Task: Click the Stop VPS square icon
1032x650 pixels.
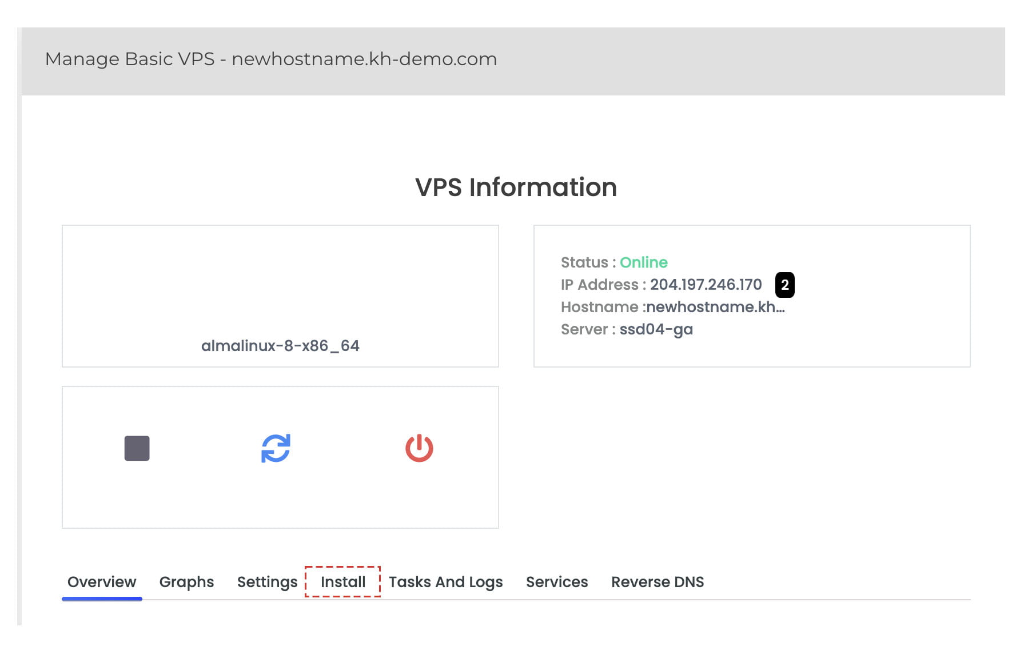Action: [x=137, y=448]
